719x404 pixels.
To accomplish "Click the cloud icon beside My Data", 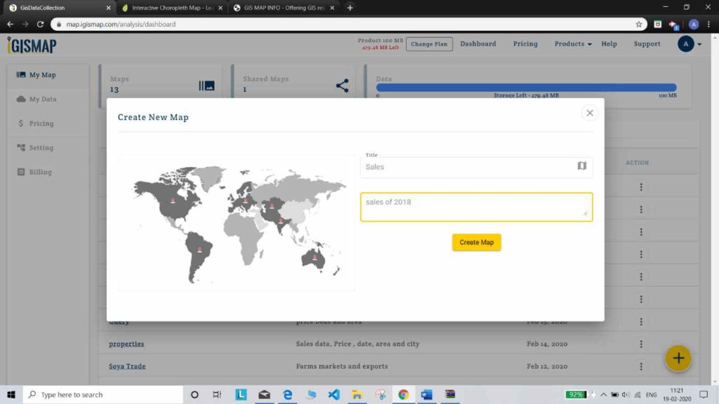I will click(20, 99).
